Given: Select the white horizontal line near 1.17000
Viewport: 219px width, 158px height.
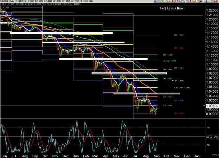Looking at the screenshot, I should (x=61, y=33).
